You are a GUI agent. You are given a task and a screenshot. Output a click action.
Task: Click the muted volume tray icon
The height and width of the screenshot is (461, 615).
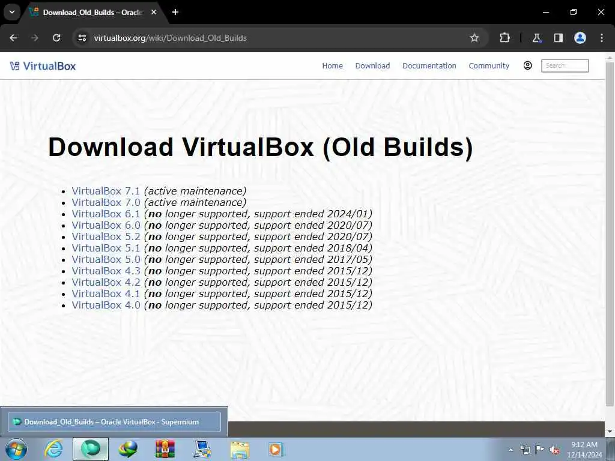(x=554, y=450)
